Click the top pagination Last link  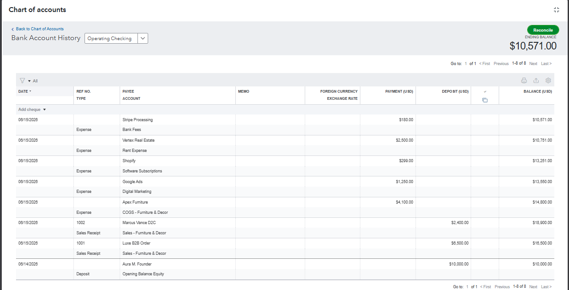546,64
